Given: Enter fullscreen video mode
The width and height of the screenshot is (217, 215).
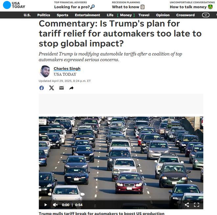Looking at the screenshot, I should click(197, 205).
